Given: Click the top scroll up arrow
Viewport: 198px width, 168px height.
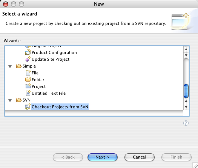Looking at the screenshot, I should click(186, 49).
